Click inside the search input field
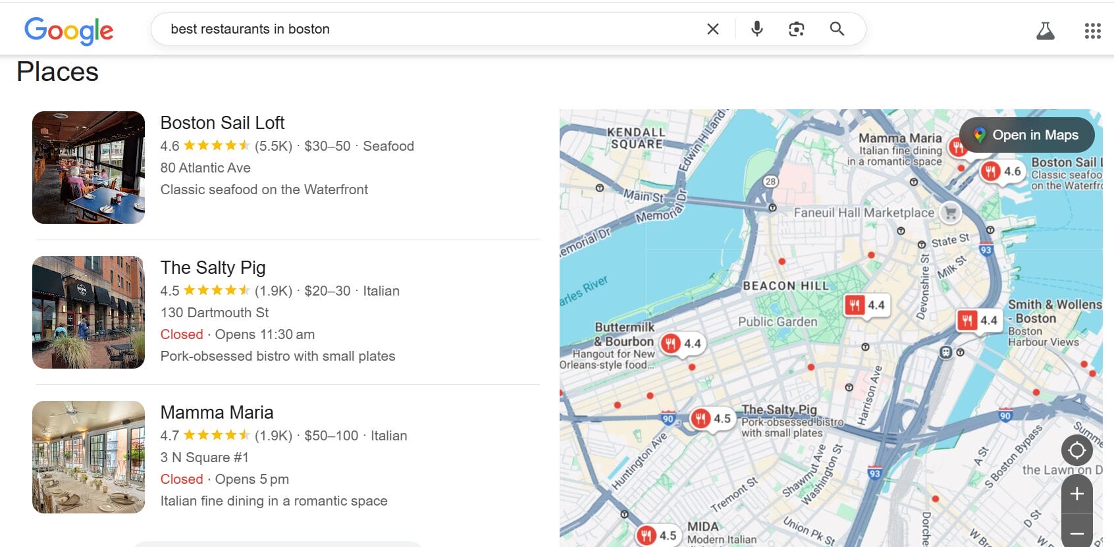 tap(428, 29)
